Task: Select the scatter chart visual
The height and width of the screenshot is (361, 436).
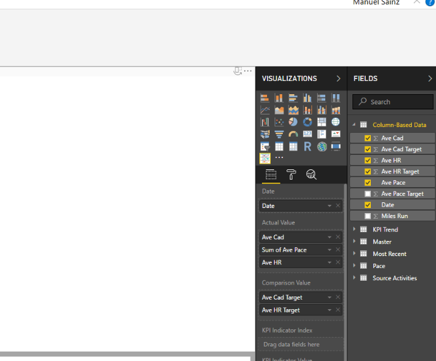Action: click(279, 122)
